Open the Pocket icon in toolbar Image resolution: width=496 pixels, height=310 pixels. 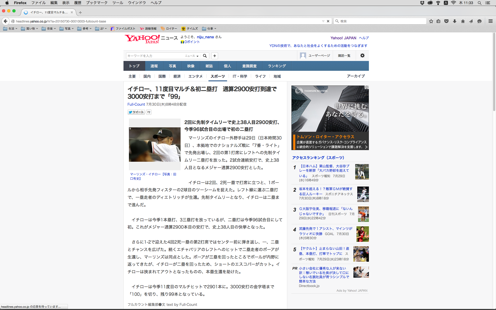[446, 21]
